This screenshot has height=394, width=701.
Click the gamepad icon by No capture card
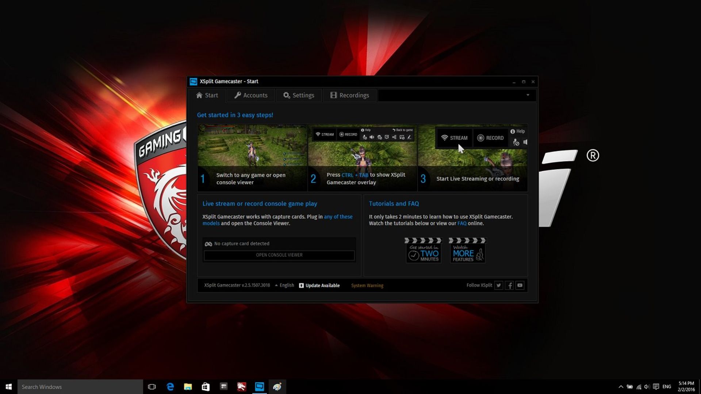(x=208, y=244)
